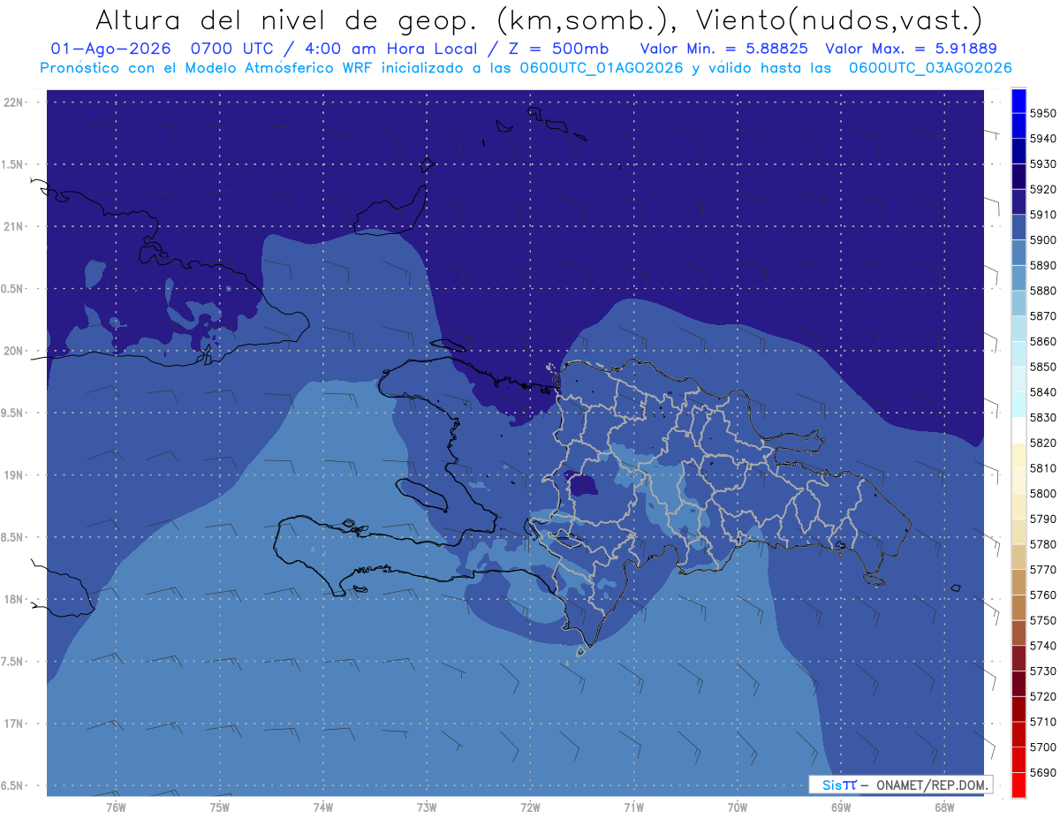Click the 5900 color bar label
Screen dimensions: 1060x819
[1042, 240]
